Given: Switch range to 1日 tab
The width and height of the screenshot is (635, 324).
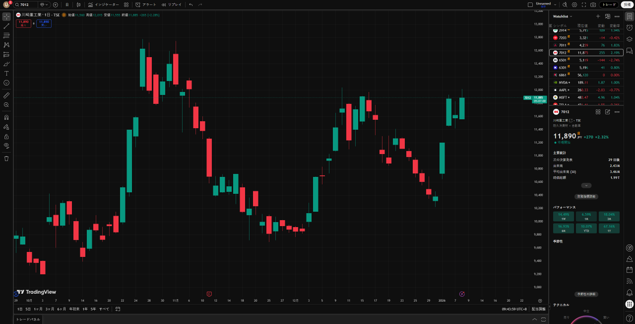Looking at the screenshot, I should pyautogui.click(x=20, y=309).
